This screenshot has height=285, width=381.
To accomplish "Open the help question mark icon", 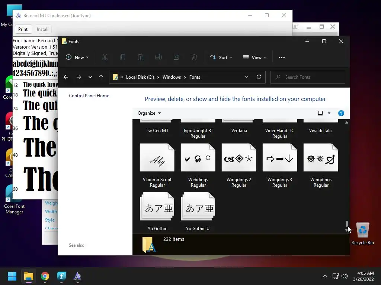I will click(x=341, y=113).
